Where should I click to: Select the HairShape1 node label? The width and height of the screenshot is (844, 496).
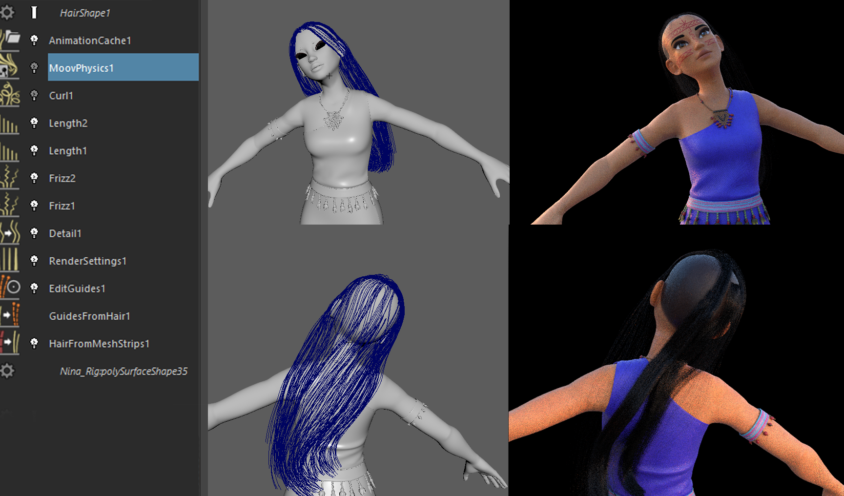click(85, 13)
